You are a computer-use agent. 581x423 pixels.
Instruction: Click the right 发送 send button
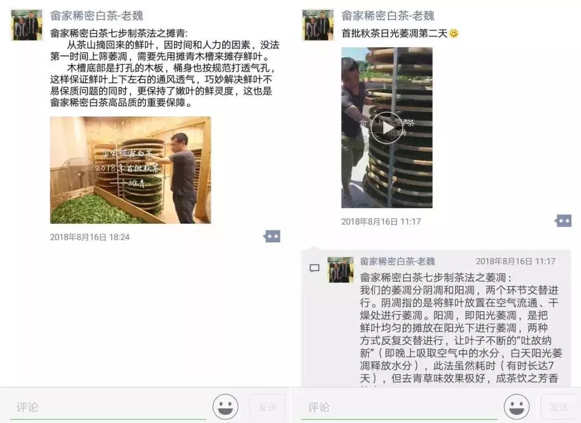coord(558,407)
